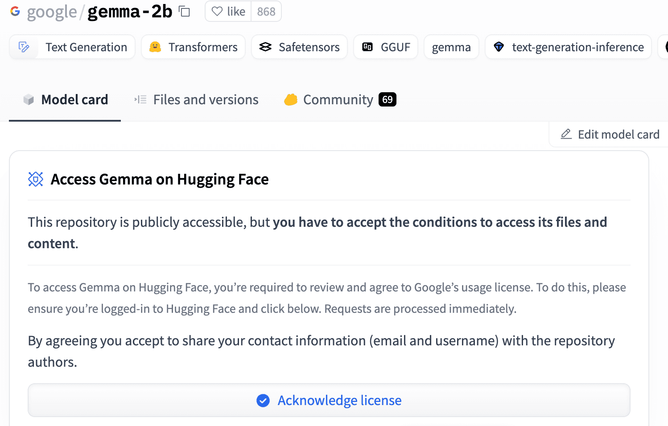Click the Google logo icon

(x=15, y=12)
